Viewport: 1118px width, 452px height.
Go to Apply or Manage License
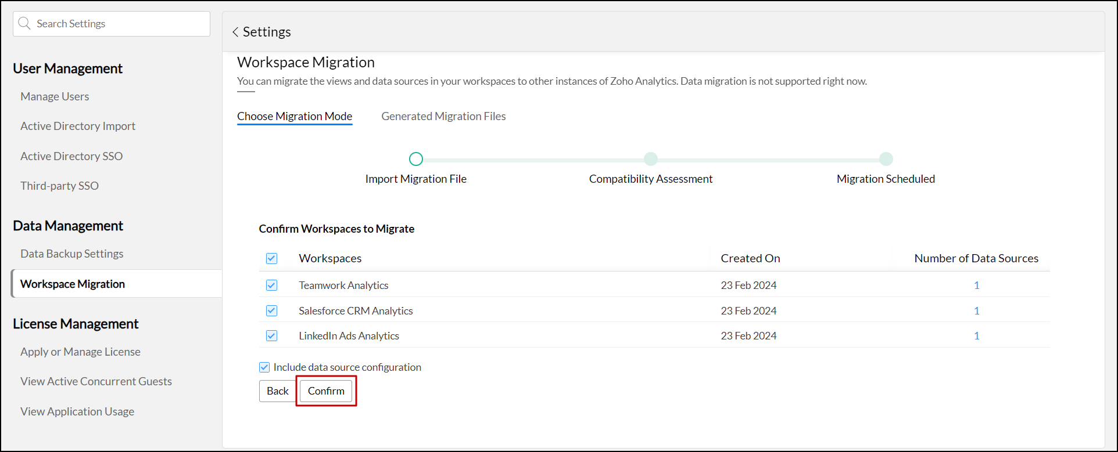(x=80, y=352)
